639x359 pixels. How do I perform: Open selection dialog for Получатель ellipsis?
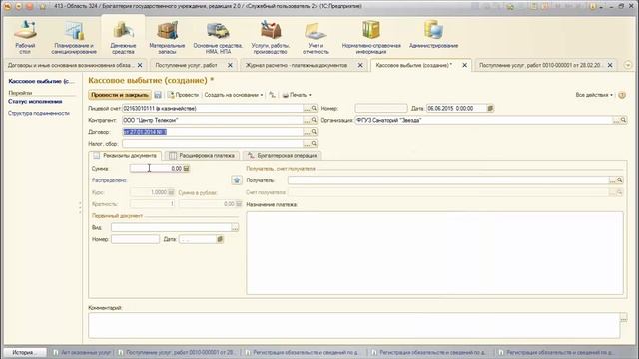(612, 179)
